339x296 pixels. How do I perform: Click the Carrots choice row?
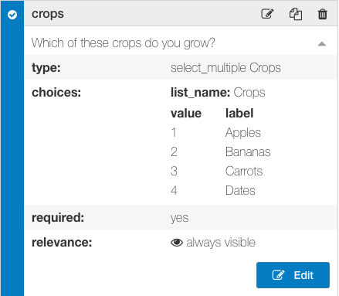[217, 171]
